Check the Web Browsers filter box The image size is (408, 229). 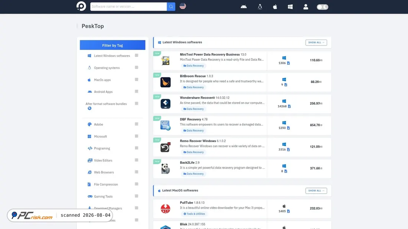click(136, 172)
